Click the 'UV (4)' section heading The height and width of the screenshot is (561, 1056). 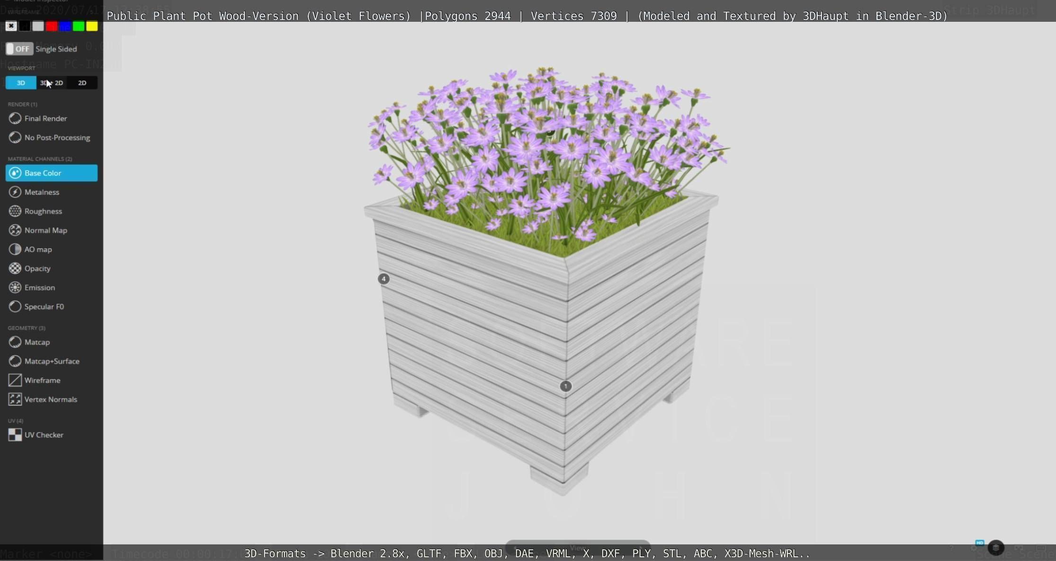tap(16, 421)
